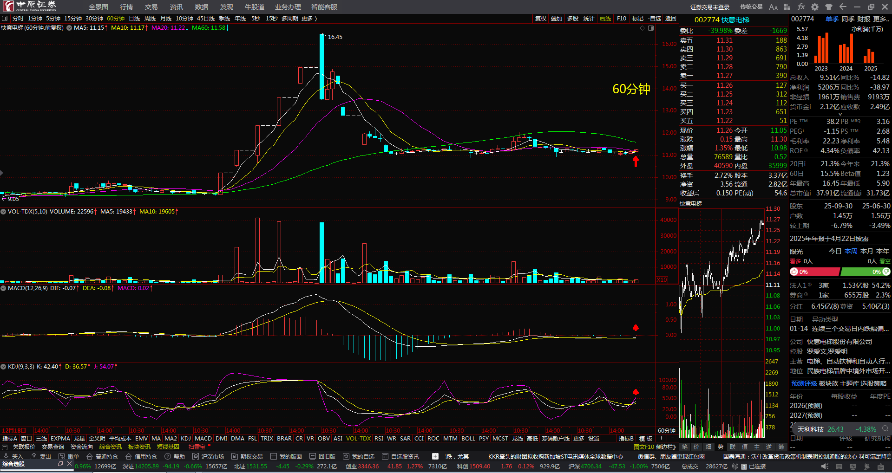Toggle the checkbox left of 分时 tab
The width and height of the screenshot is (892, 473).
coord(5,19)
